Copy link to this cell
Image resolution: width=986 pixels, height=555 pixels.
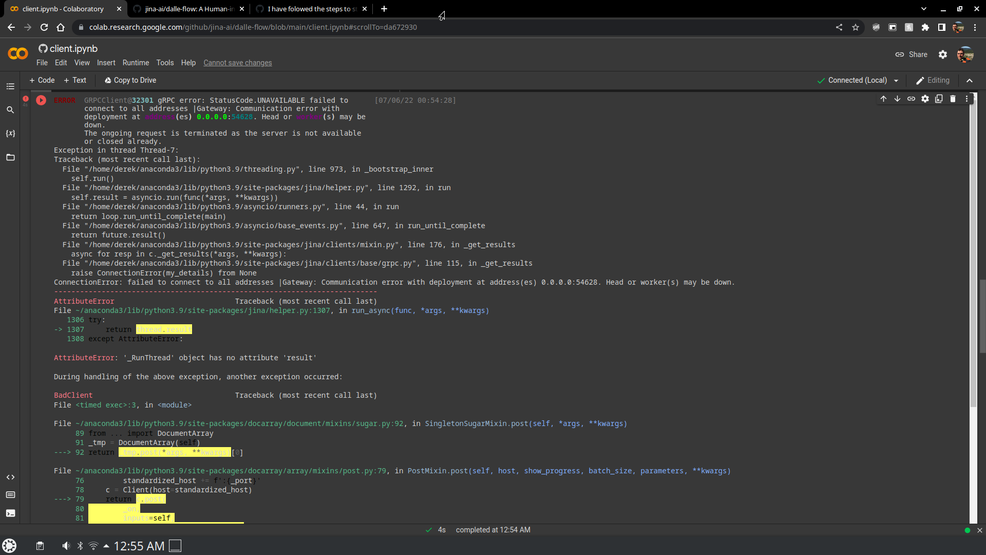pos(911,99)
